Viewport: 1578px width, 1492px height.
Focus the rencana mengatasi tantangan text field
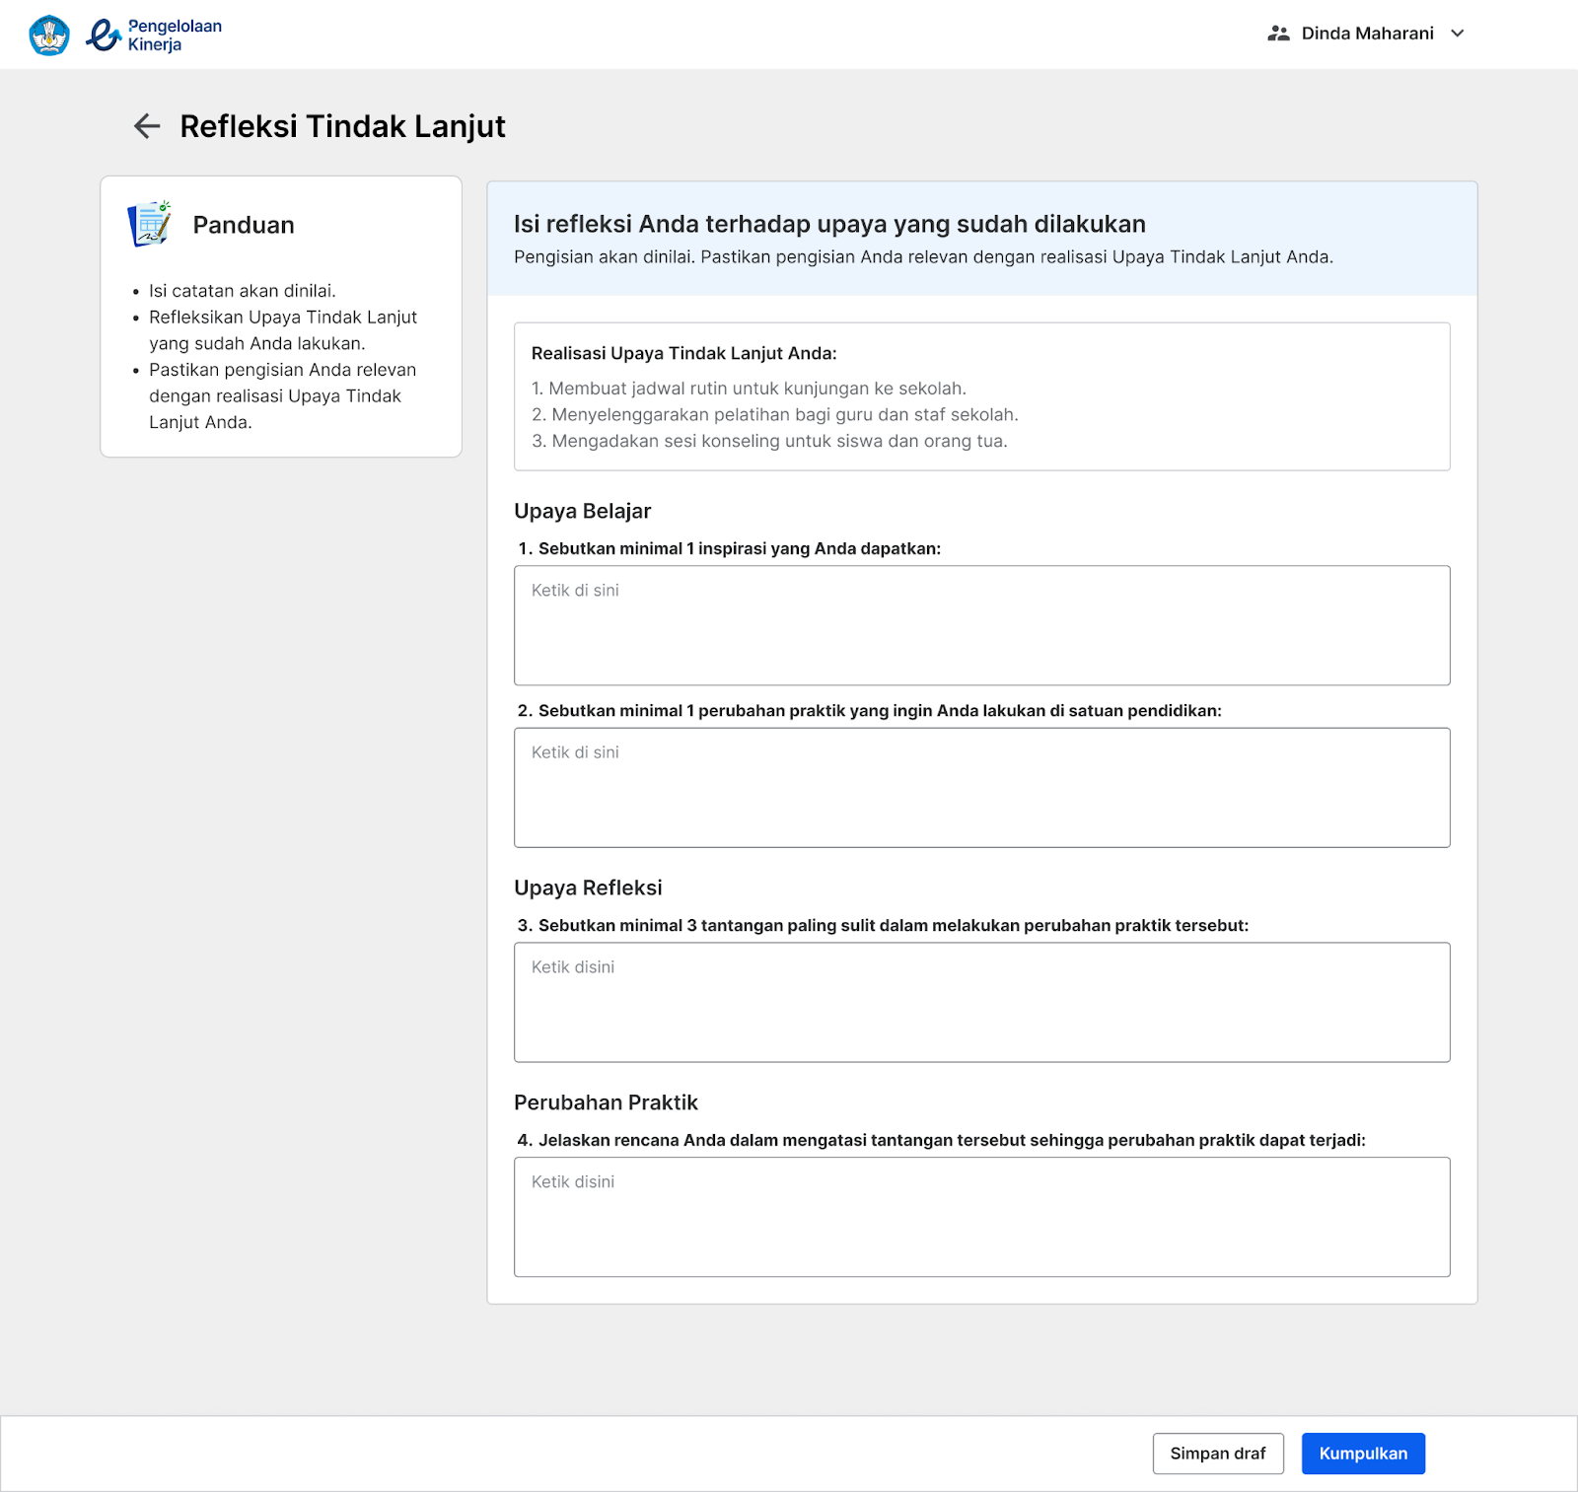[x=981, y=1217]
